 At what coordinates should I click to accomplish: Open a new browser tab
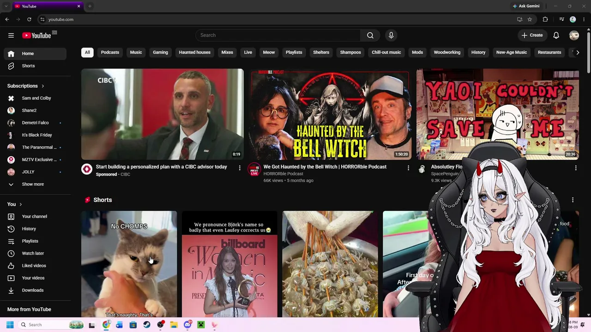point(90,6)
